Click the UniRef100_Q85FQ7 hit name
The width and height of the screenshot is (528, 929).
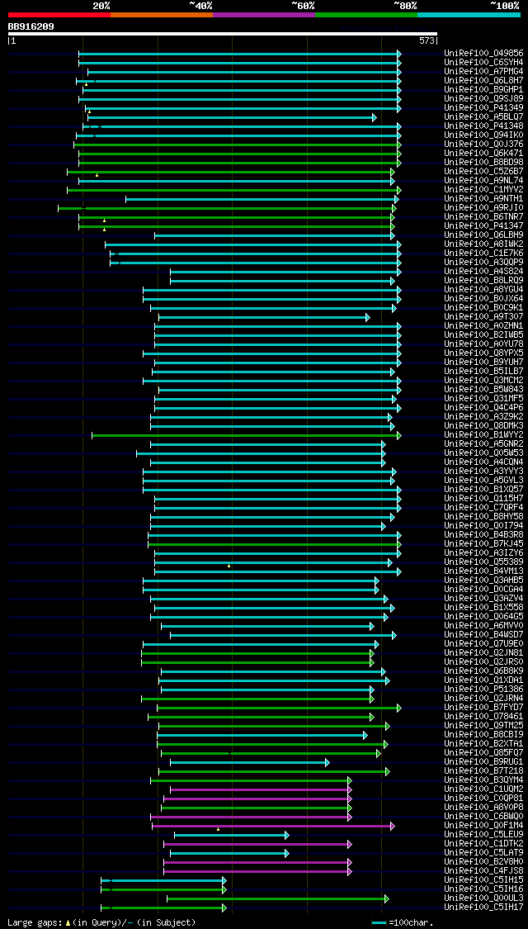483,754
